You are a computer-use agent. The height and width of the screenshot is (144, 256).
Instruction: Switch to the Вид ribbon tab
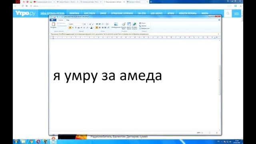(x=68, y=20)
